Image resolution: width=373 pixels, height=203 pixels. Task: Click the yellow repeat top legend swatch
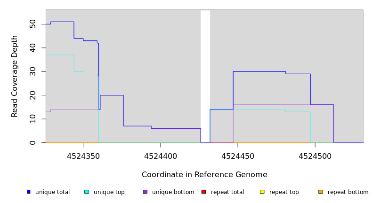(262, 192)
